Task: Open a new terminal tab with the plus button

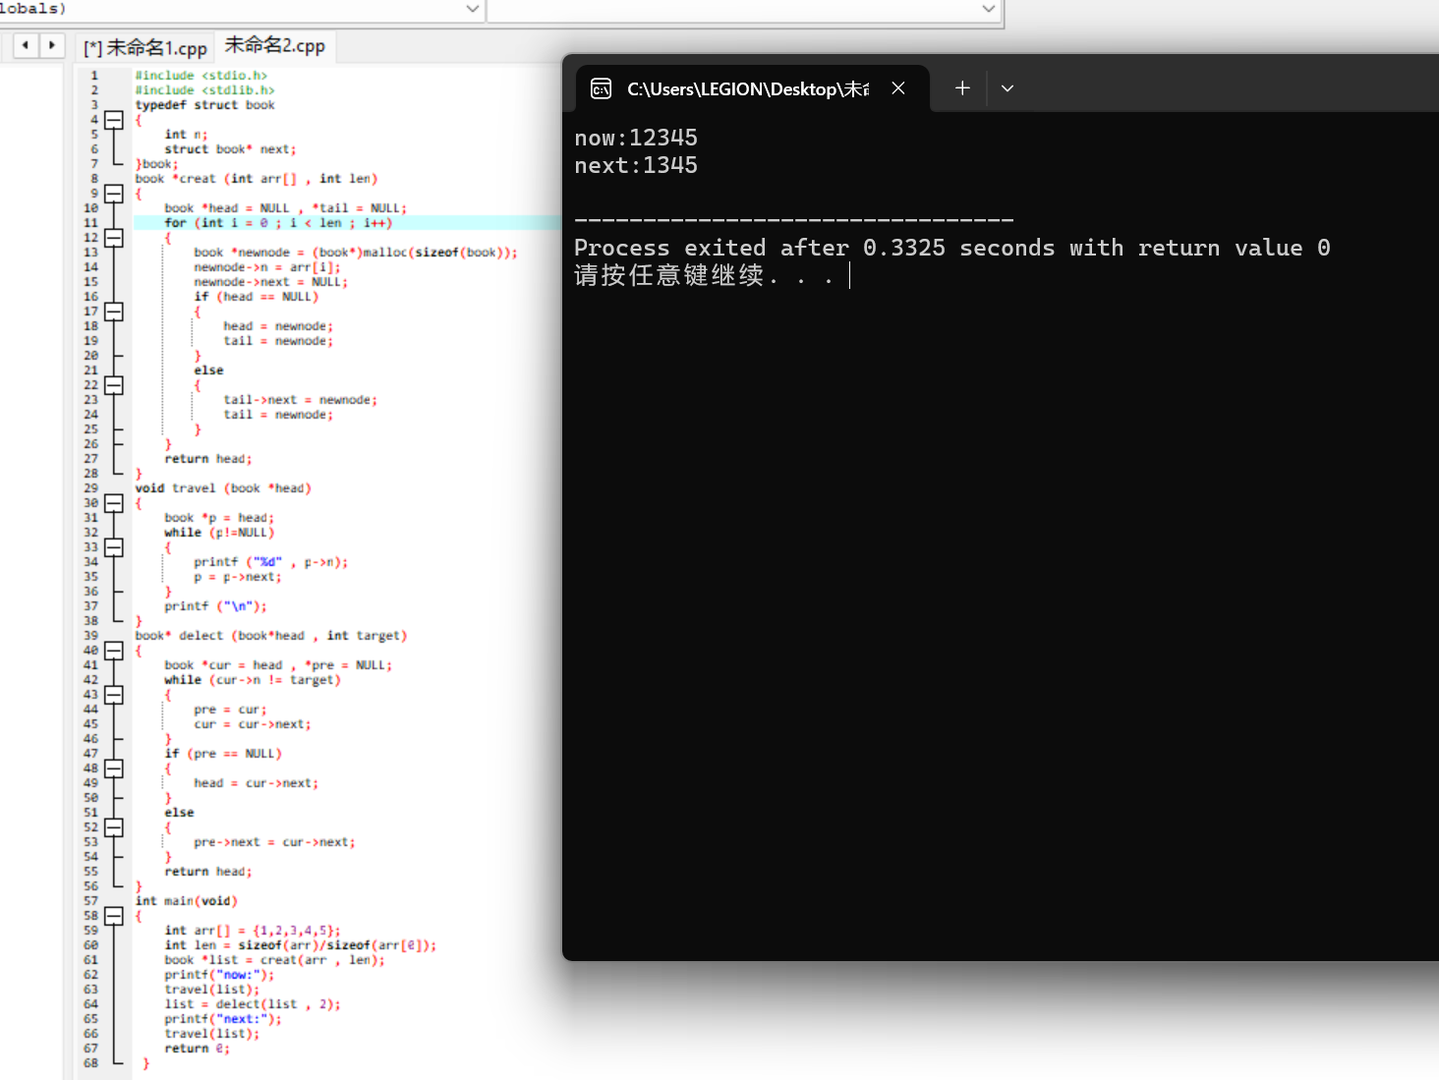Action: click(962, 88)
